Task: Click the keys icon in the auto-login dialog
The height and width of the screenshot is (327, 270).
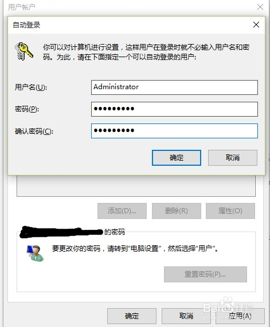Action: pos(24,51)
